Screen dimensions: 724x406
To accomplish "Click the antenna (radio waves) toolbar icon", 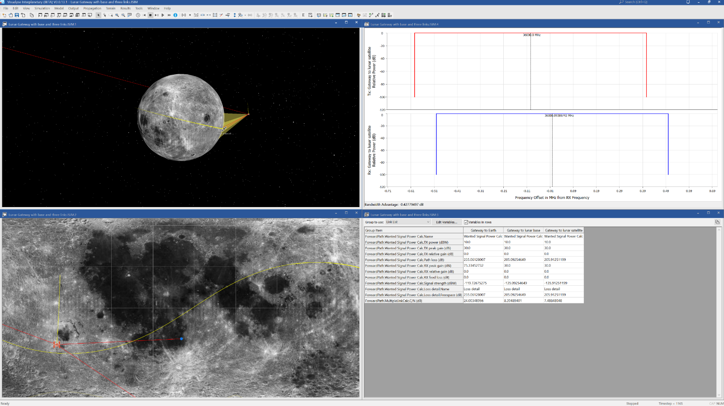I will (184, 15).
